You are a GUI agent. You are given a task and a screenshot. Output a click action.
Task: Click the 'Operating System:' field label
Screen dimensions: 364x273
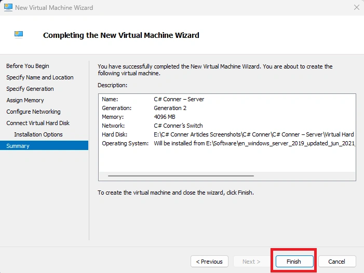pyautogui.click(x=125, y=143)
